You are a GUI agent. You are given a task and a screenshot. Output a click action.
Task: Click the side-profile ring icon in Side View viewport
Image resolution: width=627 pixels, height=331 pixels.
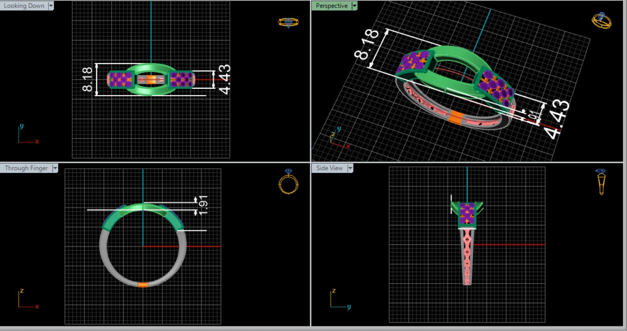(x=601, y=182)
